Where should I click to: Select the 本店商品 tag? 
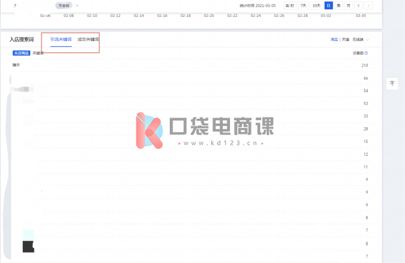22,53
